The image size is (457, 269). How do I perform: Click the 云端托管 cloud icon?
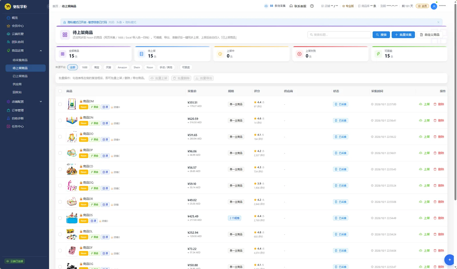9,34
